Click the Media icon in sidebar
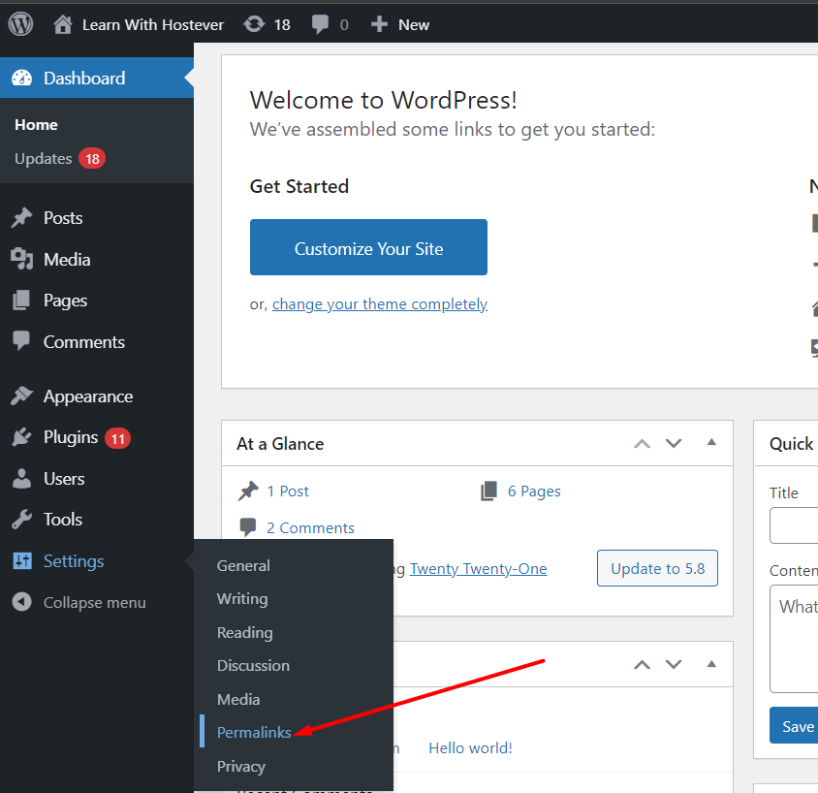Viewport: 818px width, 793px height. click(21, 259)
